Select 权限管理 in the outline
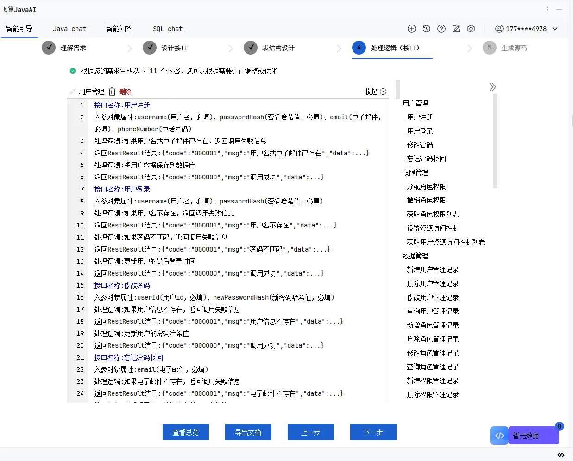This screenshot has height=461, width=573. [416, 172]
